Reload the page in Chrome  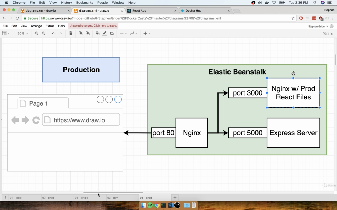coord(17,18)
